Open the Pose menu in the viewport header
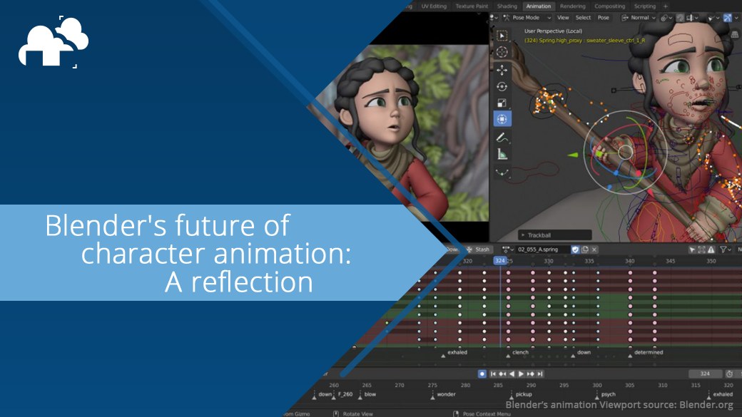 coord(603,16)
